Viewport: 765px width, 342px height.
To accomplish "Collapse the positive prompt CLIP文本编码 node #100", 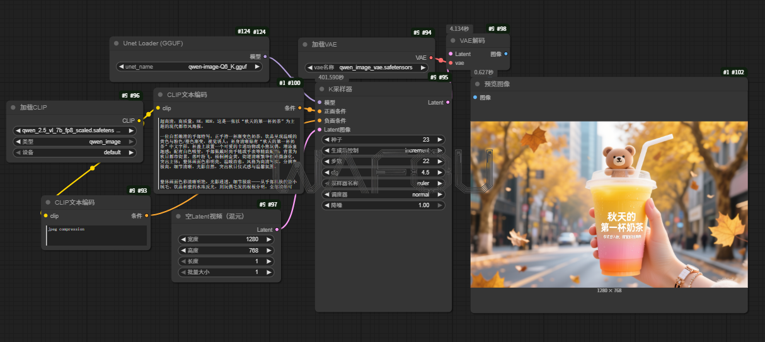I will (161, 95).
